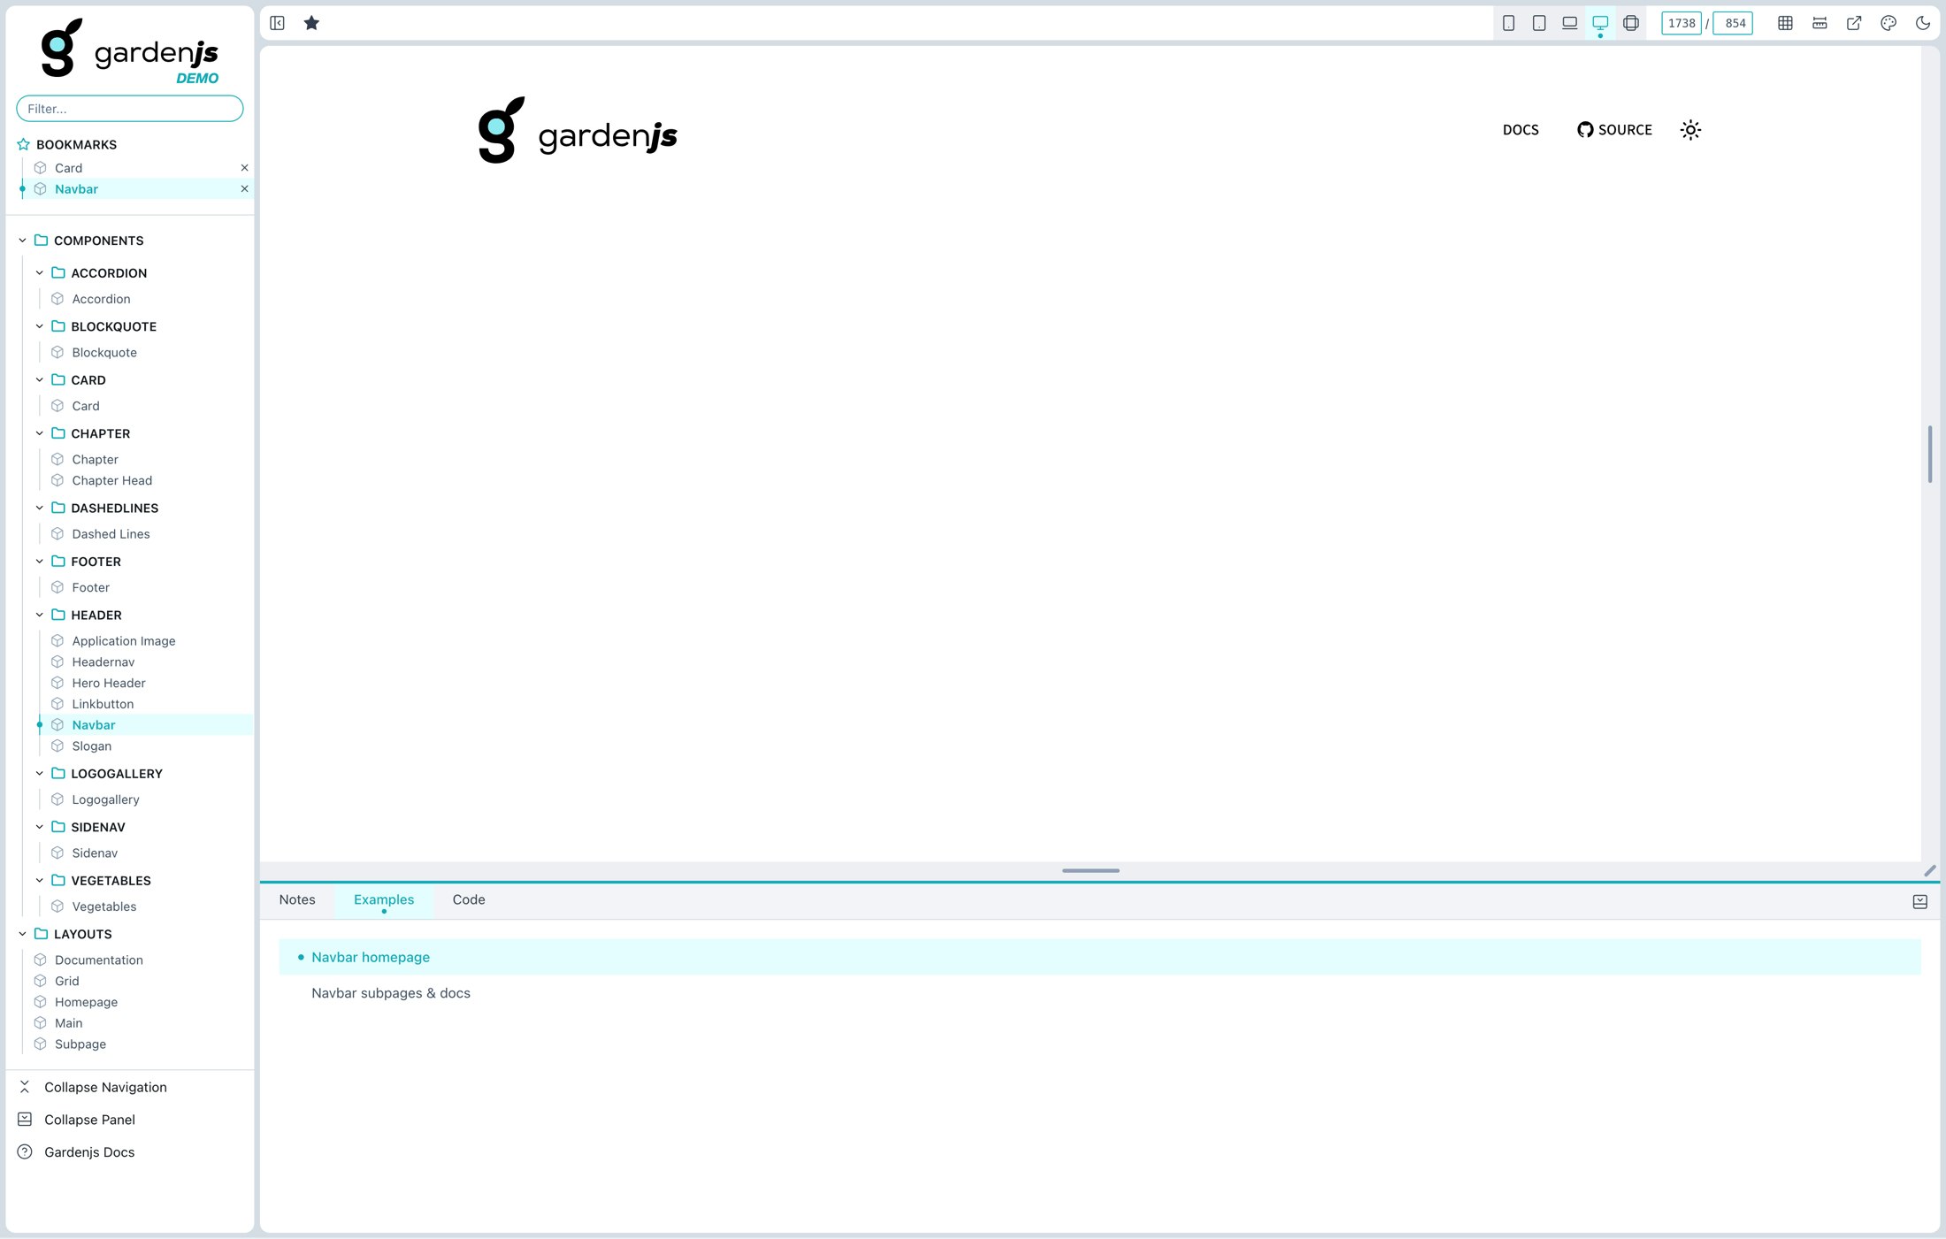
Task: Click the DOCS link in the preview header
Action: click(1521, 130)
